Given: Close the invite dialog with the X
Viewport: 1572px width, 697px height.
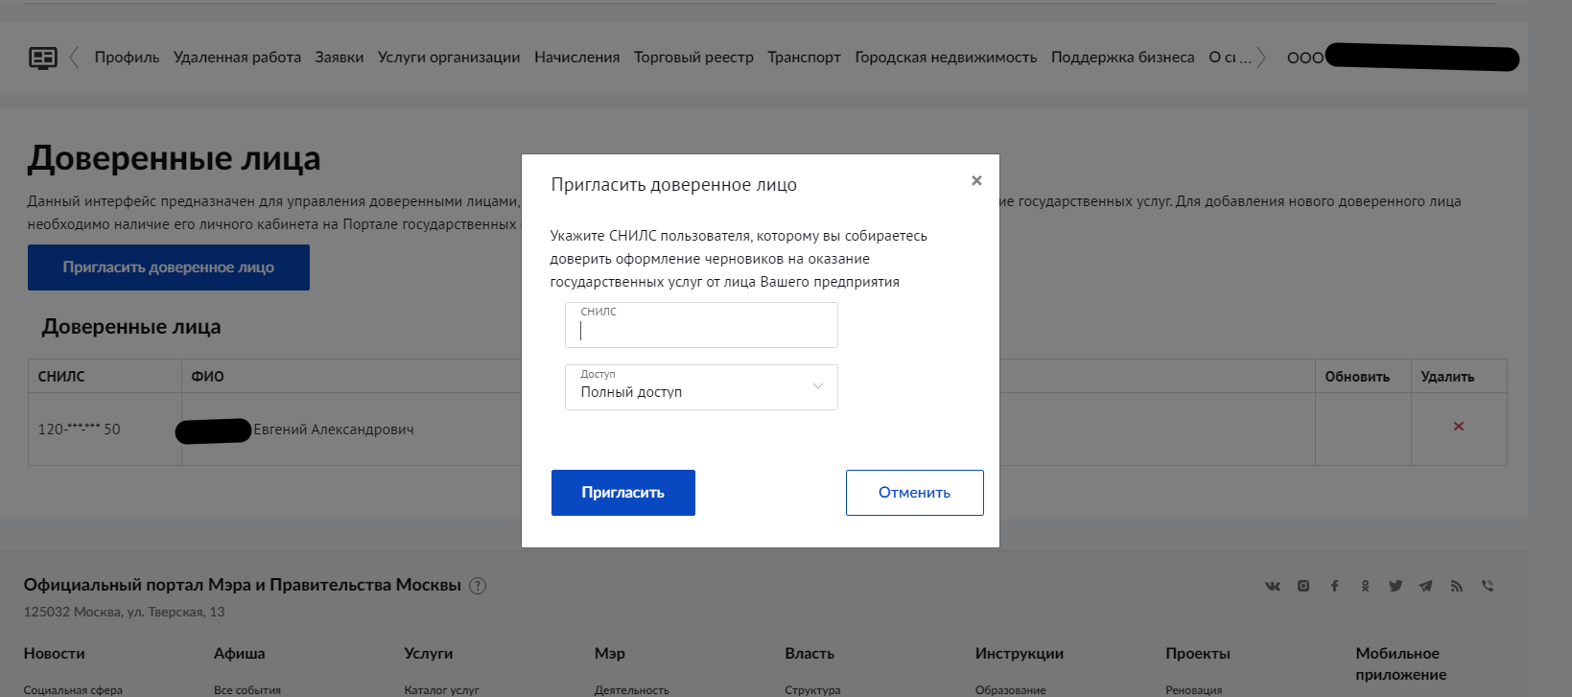Looking at the screenshot, I should (x=976, y=180).
